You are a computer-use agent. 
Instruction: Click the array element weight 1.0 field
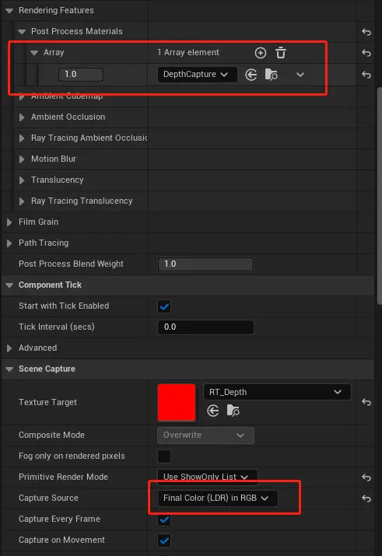tap(80, 75)
